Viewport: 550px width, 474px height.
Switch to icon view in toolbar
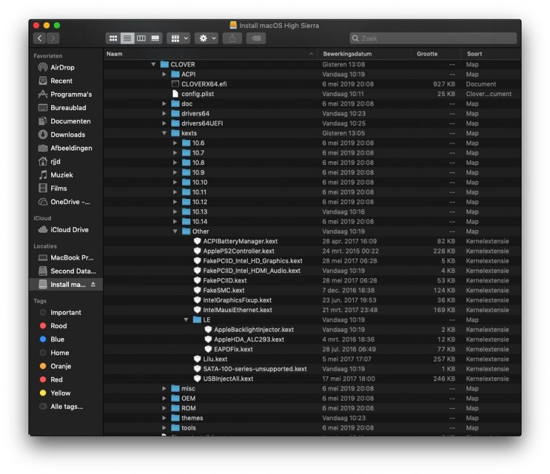pyautogui.click(x=113, y=39)
